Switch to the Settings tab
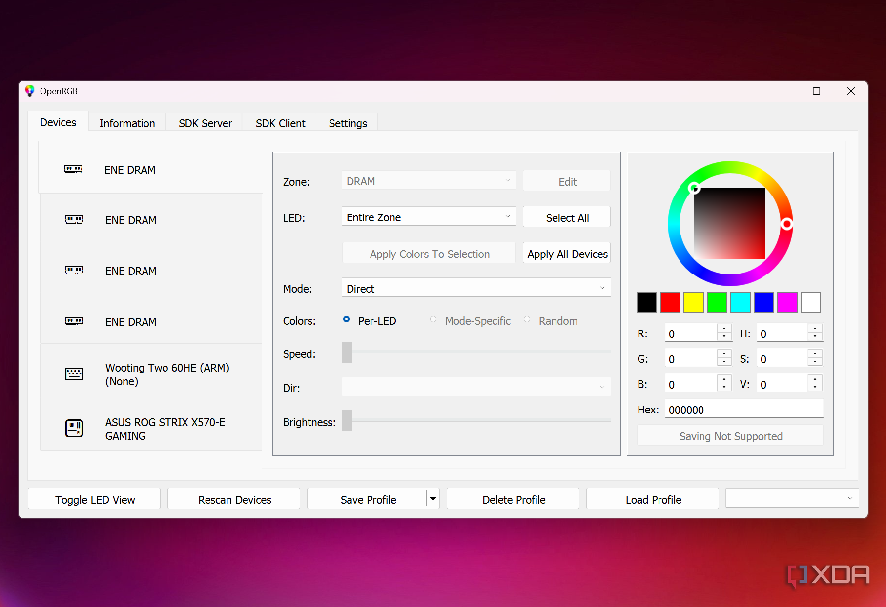 (348, 123)
